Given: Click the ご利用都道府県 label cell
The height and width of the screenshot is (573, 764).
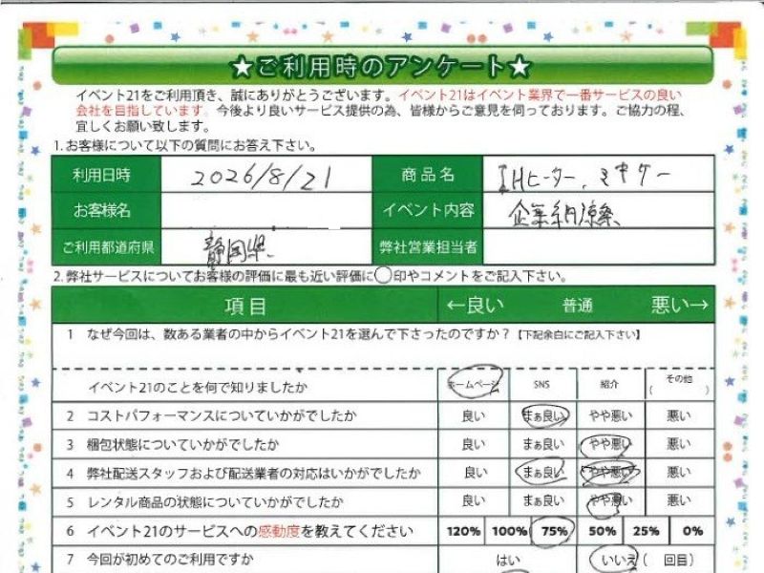Looking at the screenshot, I should point(107,247).
